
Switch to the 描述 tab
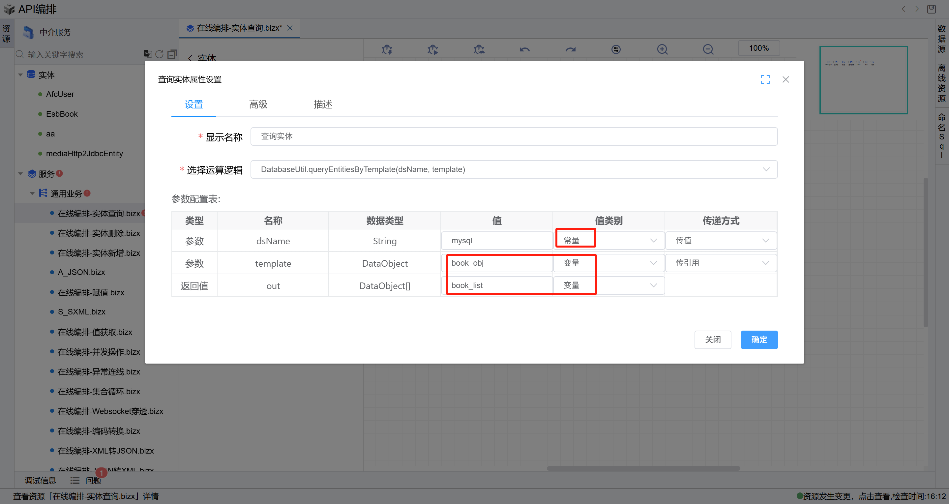[323, 104]
